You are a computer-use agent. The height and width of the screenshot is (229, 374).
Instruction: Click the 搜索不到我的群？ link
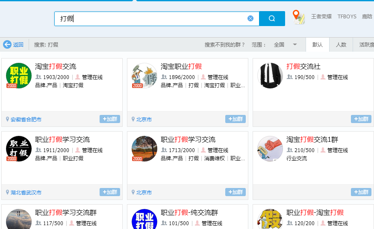coord(225,44)
